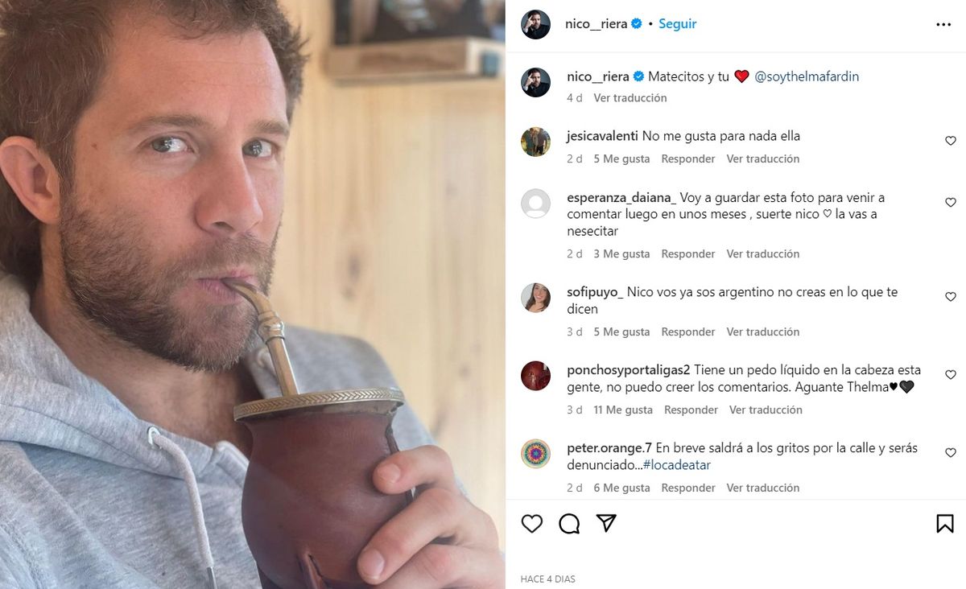Open the comment icon below the post

click(x=569, y=523)
